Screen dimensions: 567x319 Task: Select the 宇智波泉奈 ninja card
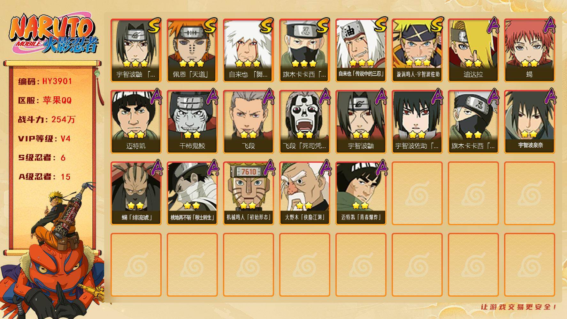tap(529, 122)
